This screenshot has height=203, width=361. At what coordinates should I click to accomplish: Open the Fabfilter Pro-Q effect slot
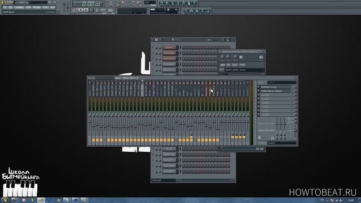[275, 87]
